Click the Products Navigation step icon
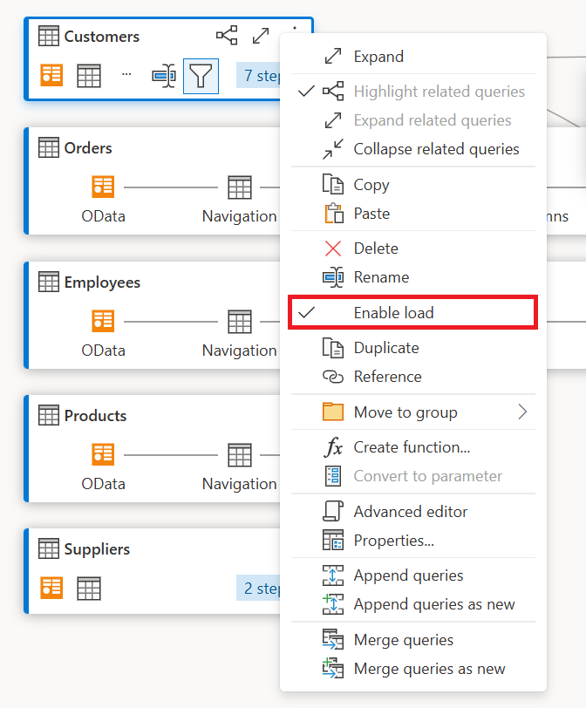This screenshot has height=708, width=586. (240, 454)
